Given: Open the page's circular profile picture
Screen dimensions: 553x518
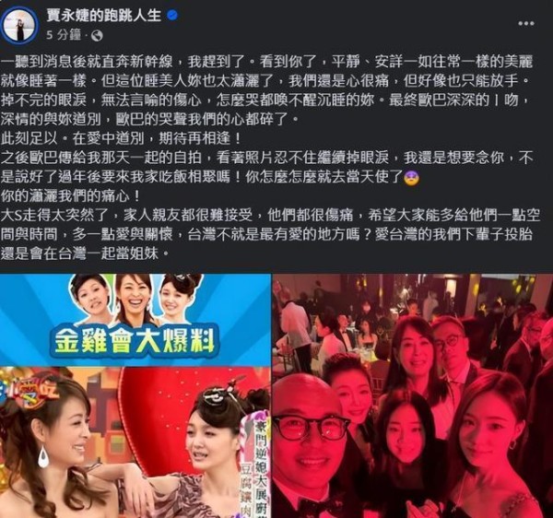Looking at the screenshot, I should (x=19, y=26).
